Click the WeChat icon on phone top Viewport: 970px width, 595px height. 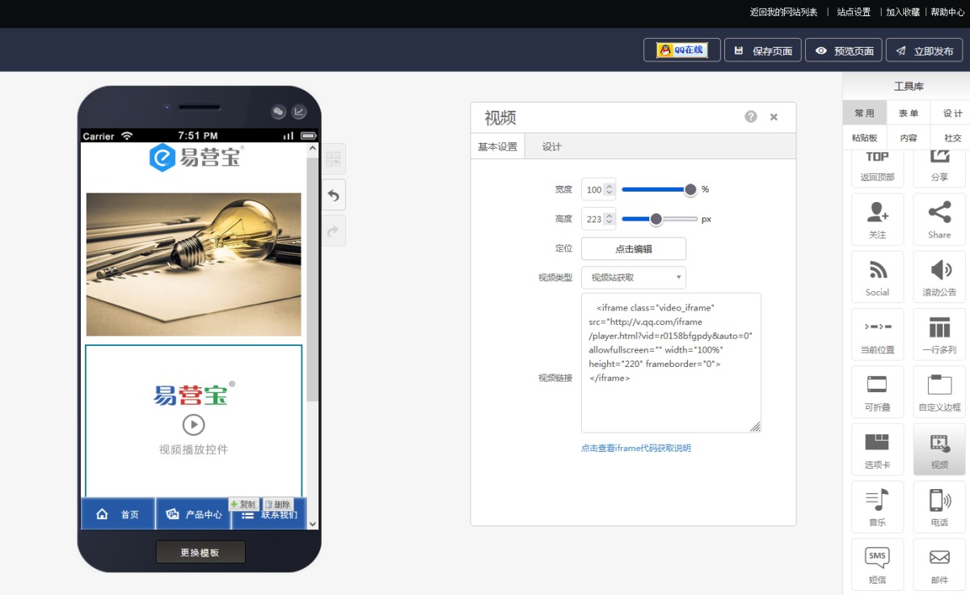(278, 112)
